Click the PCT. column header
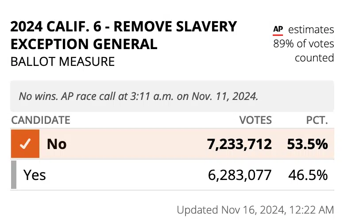The height and width of the screenshot is (222, 348). pyautogui.click(x=317, y=120)
